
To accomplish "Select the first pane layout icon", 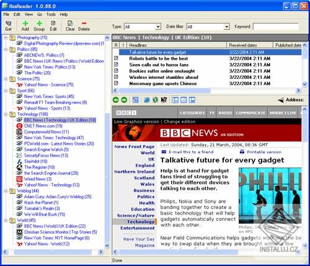I will click(x=175, y=100).
